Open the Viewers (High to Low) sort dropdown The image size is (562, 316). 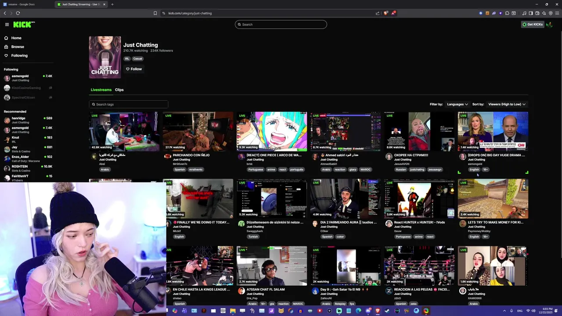tap(507, 104)
